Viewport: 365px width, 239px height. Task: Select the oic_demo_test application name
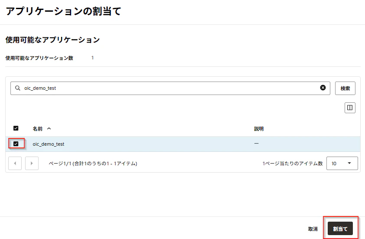tap(49, 144)
